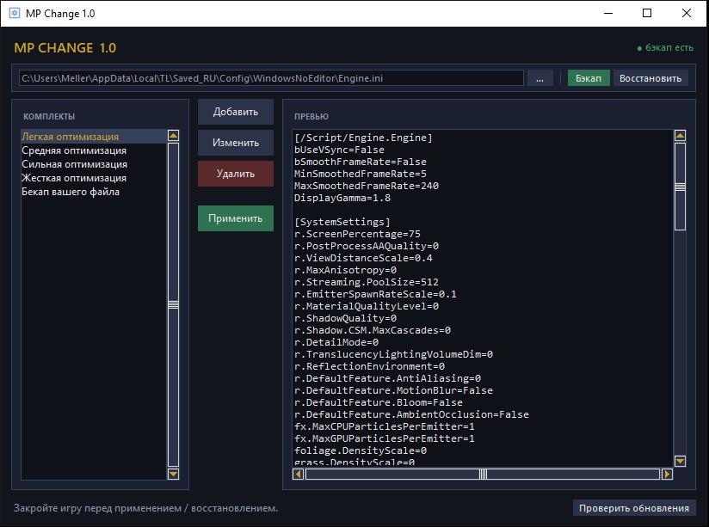This screenshot has width=709, height=527.
Task: Click the fx.MaxGPUParticlesPerEmitter=1 line
Action: click(385, 438)
